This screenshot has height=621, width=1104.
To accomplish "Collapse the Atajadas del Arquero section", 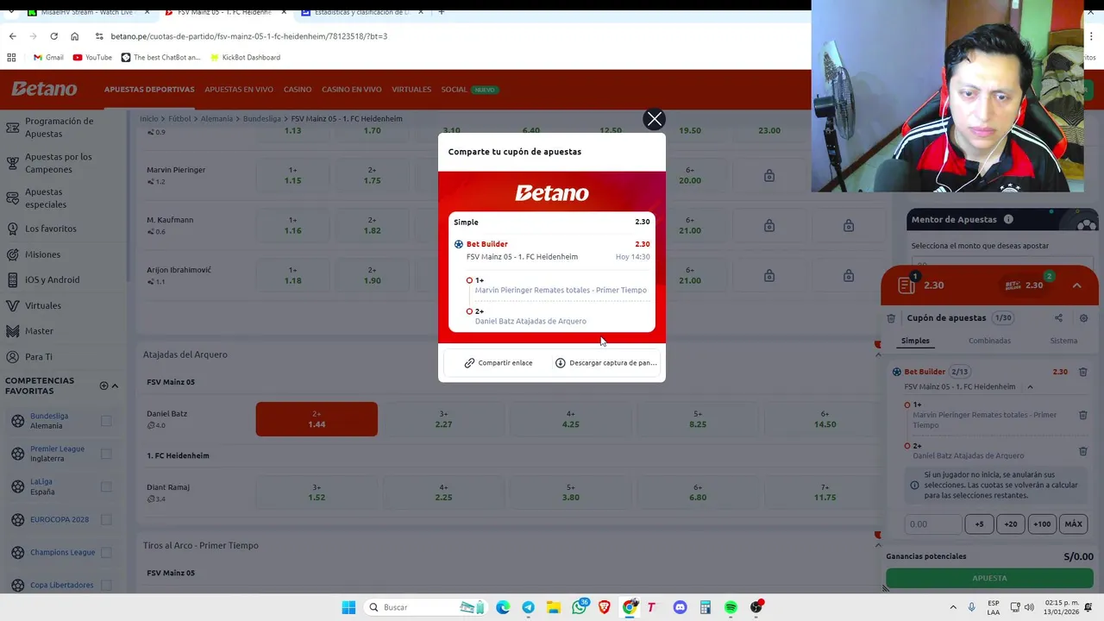I will pos(878,354).
